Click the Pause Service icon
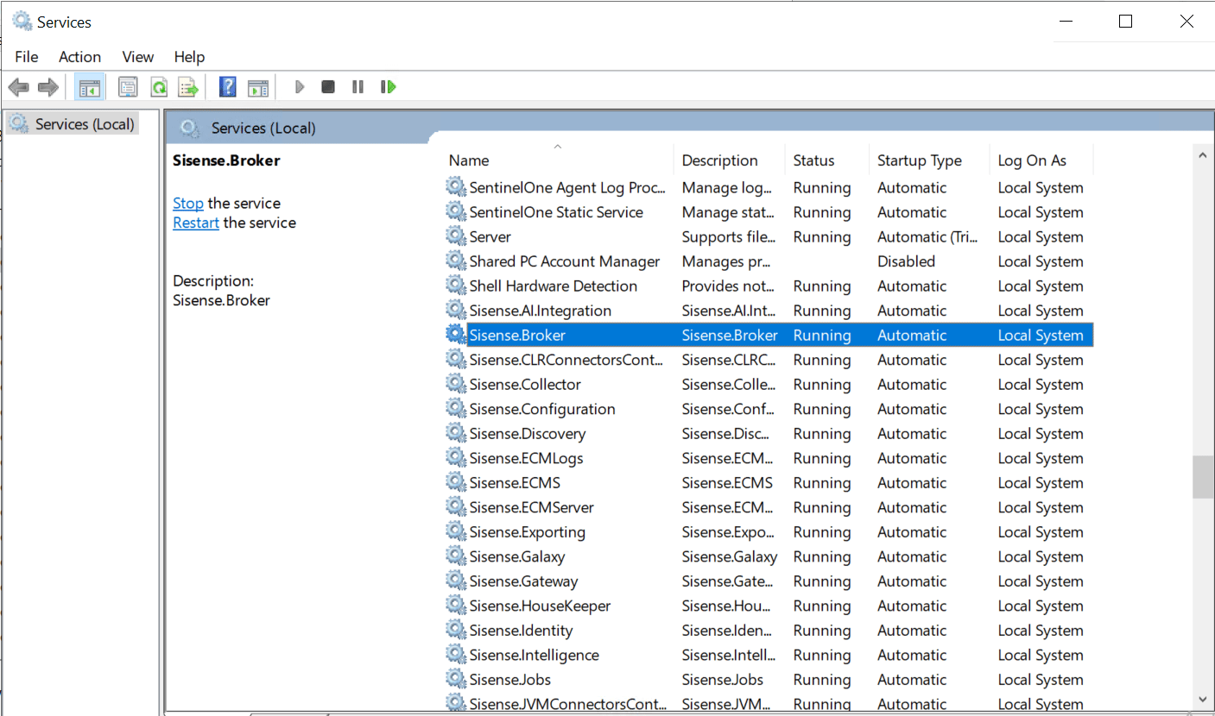The width and height of the screenshot is (1215, 716). tap(358, 87)
